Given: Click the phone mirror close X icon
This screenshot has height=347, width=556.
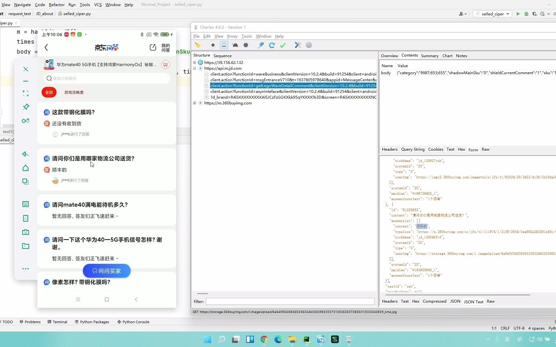Looking at the screenshot, I should (x=26, y=69).
